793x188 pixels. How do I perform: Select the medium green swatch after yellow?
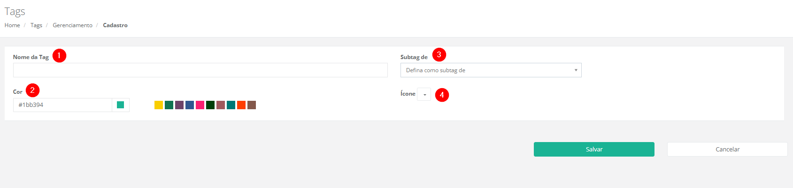click(x=169, y=105)
